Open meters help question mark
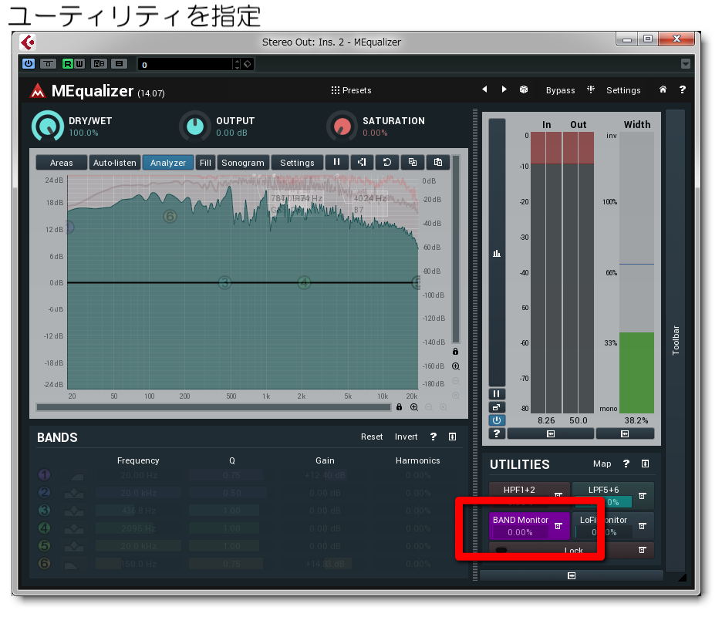 pos(497,433)
